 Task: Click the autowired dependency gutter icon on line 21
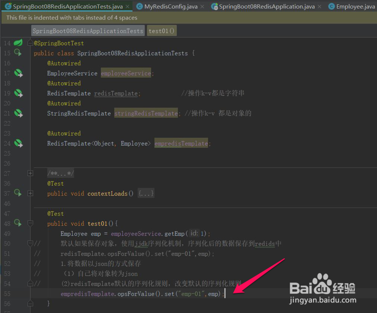coord(18,113)
